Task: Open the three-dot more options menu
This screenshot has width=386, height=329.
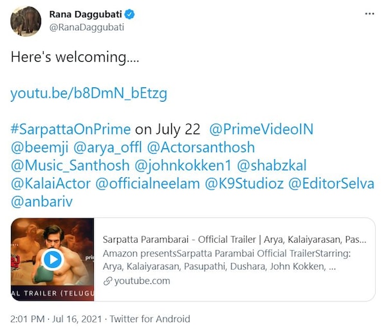Action: click(x=369, y=13)
